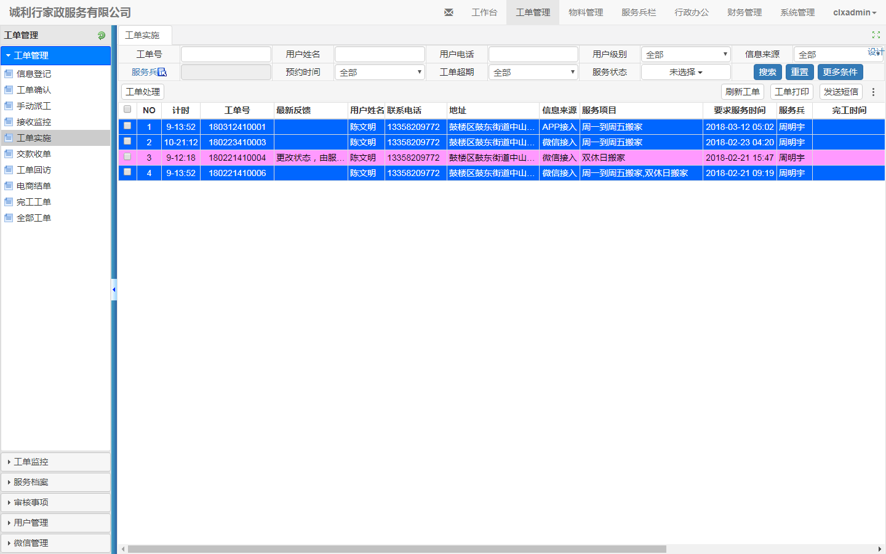Click the green refresh icon beside 工单管理
The width and height of the screenshot is (886, 554).
click(102, 36)
